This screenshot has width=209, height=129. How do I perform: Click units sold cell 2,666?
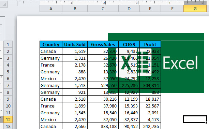click(x=75, y=126)
